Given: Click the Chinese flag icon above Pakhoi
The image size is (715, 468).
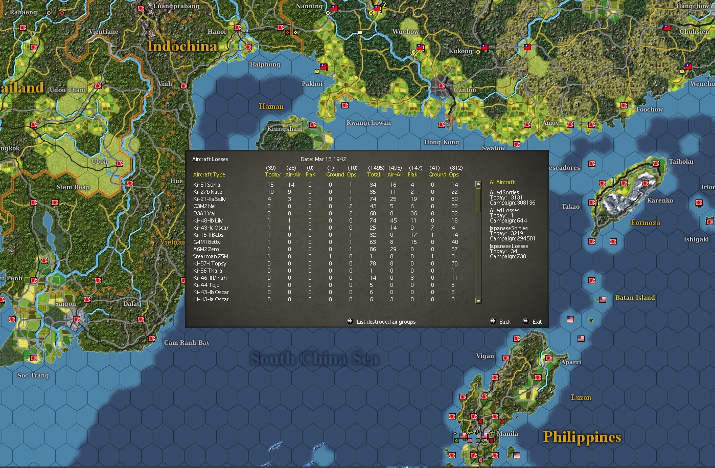Looking at the screenshot, I should pyautogui.click(x=324, y=66).
